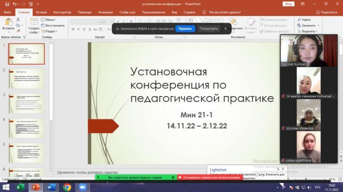Create a new slide icon
The width and height of the screenshot is (343, 192).
point(34,21)
